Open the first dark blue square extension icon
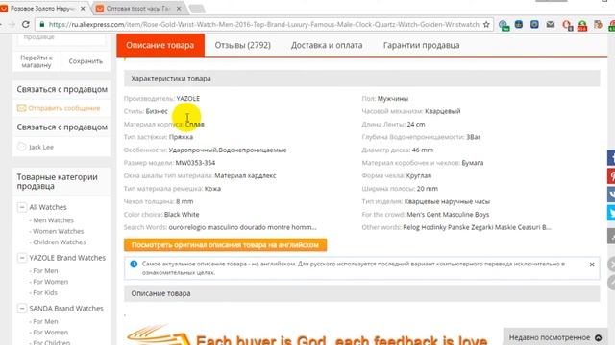Image resolution: width=615 pixels, height=345 pixels. coord(519,24)
